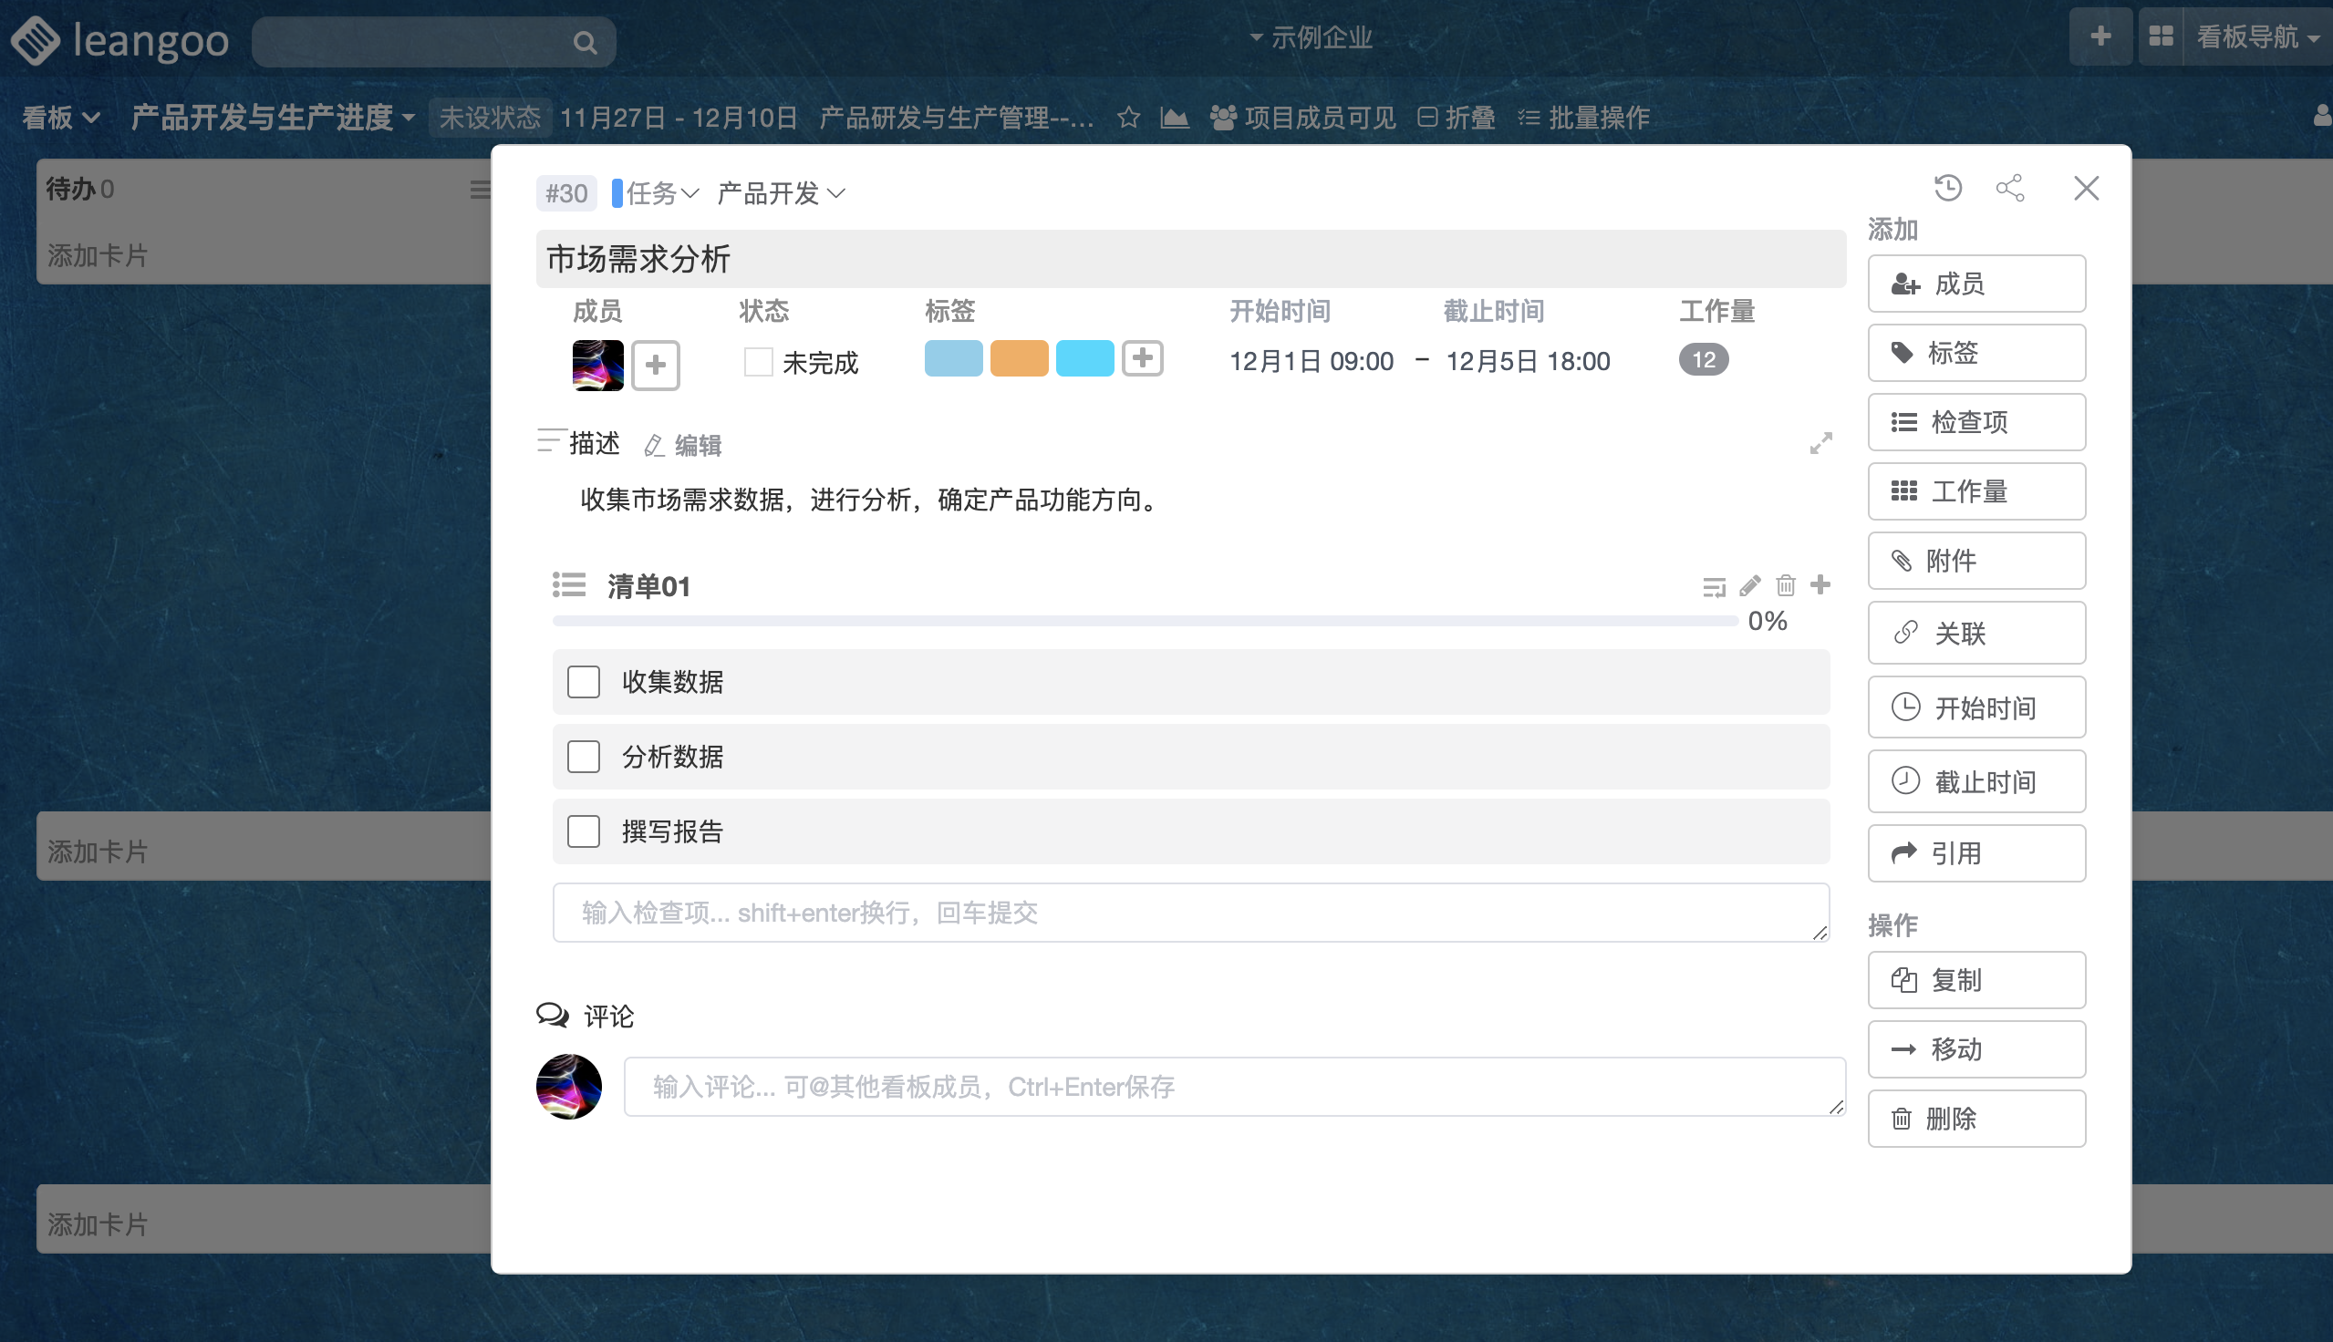This screenshot has width=2333, height=1342.
Task: Expand the 产品开发 category dropdown
Action: coord(781,193)
